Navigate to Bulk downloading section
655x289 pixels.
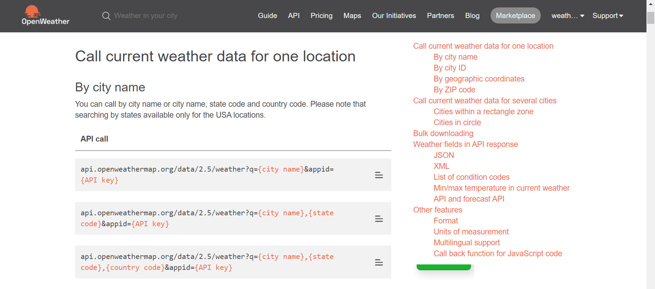[x=443, y=133]
